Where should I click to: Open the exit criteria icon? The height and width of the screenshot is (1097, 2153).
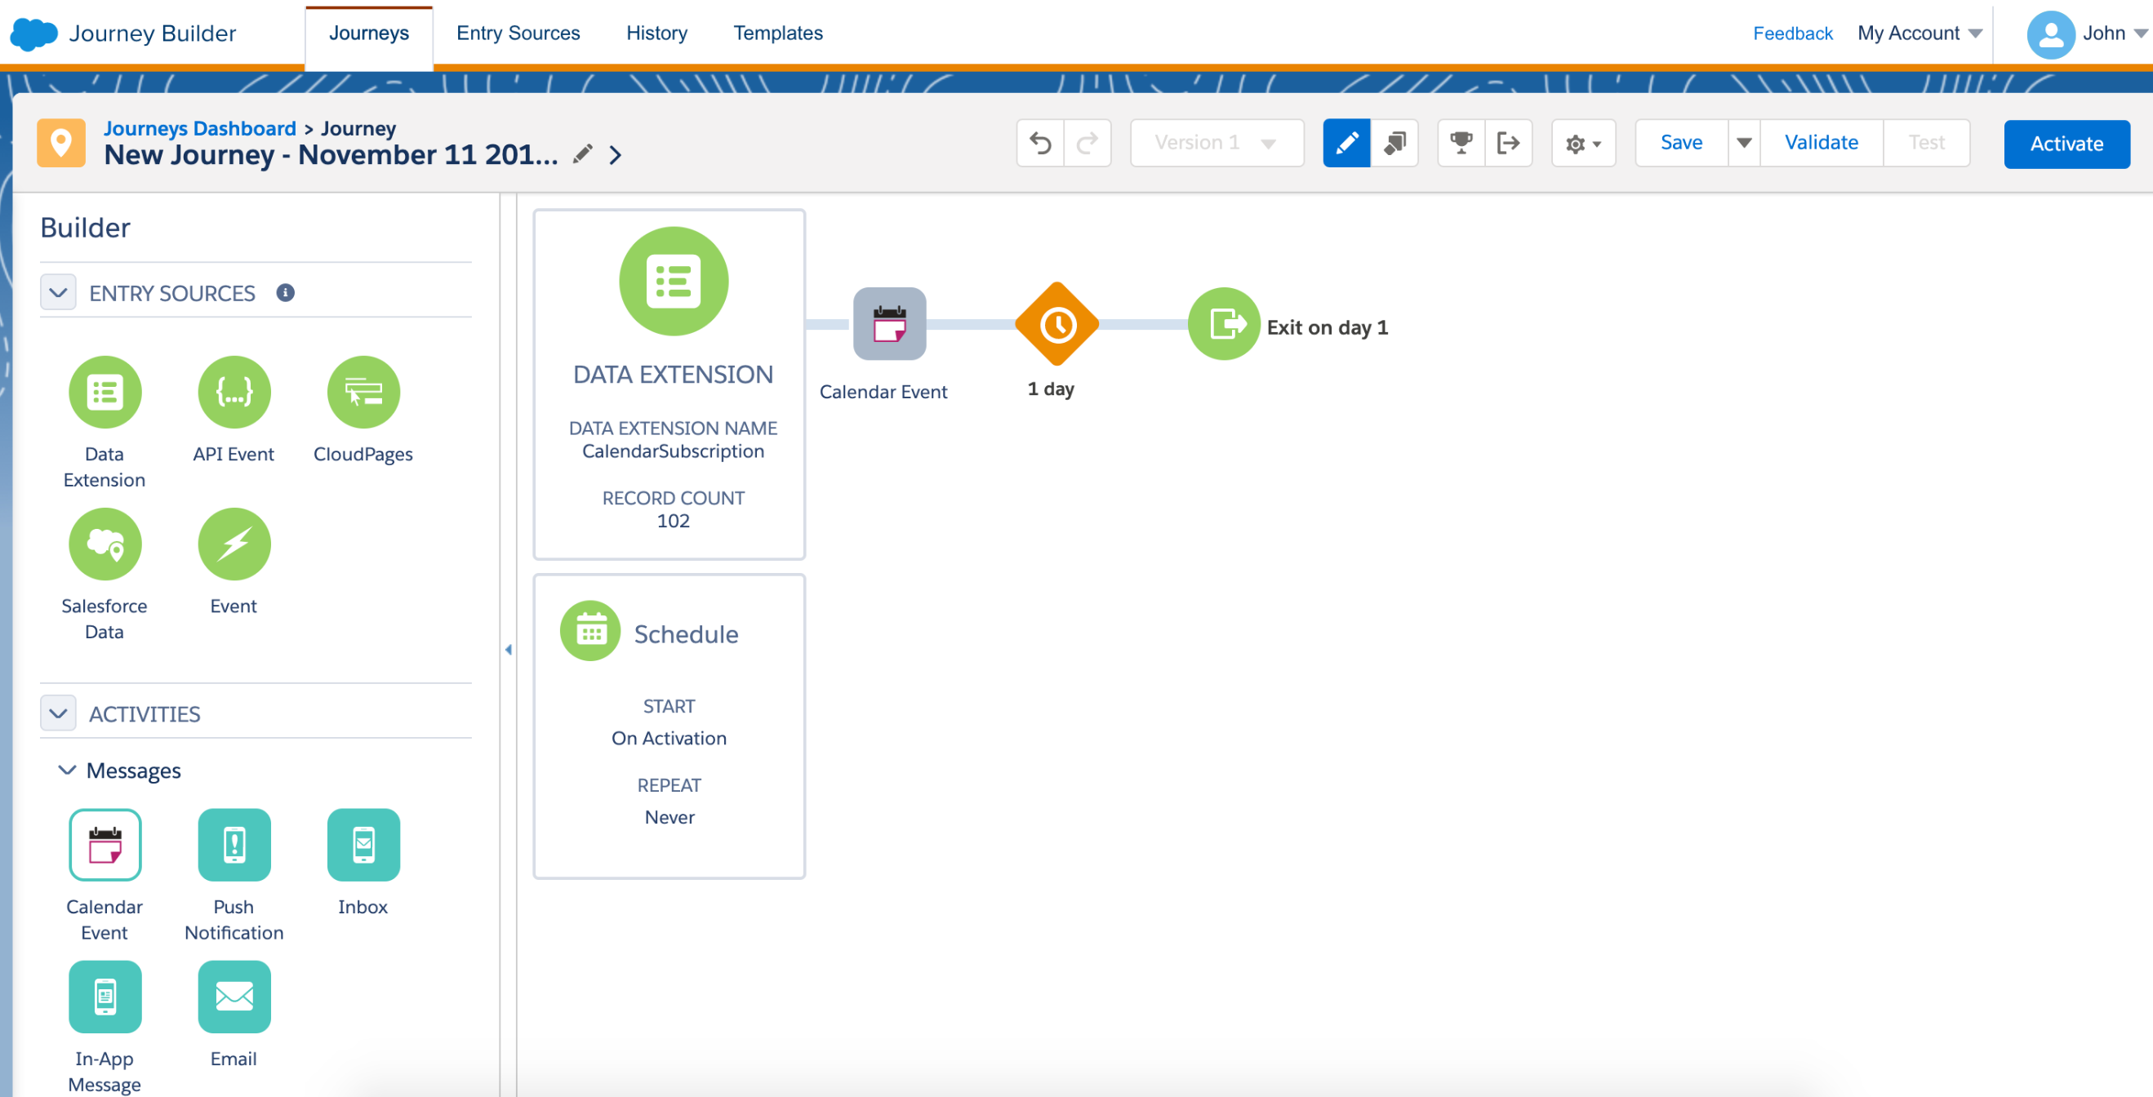click(1508, 144)
